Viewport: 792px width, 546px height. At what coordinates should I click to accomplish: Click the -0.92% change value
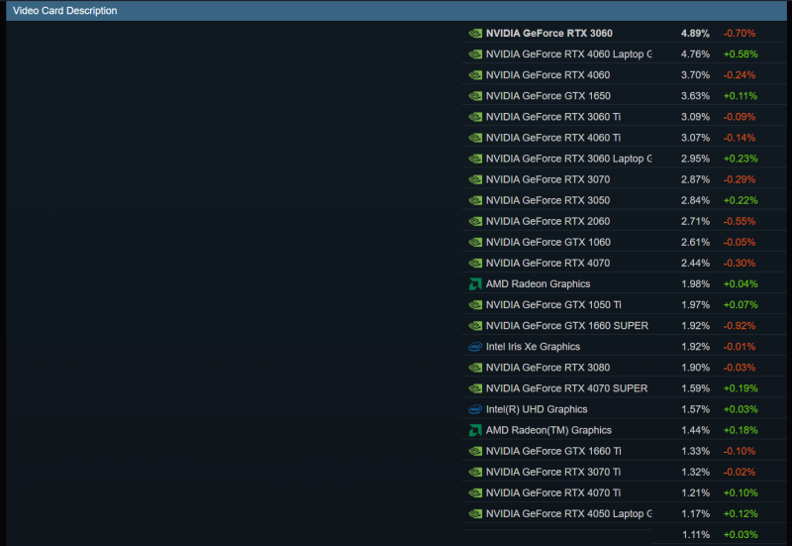(x=739, y=326)
